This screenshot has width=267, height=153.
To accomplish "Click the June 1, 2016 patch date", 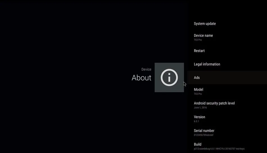I will [x=200, y=108].
